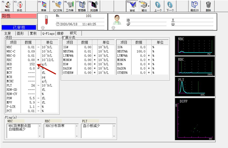
Task: Go to previous sample with 上一个
Action: (158, 6)
